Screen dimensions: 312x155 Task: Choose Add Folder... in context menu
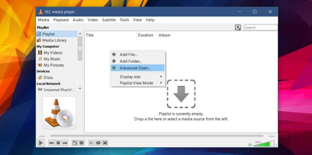pos(138,61)
